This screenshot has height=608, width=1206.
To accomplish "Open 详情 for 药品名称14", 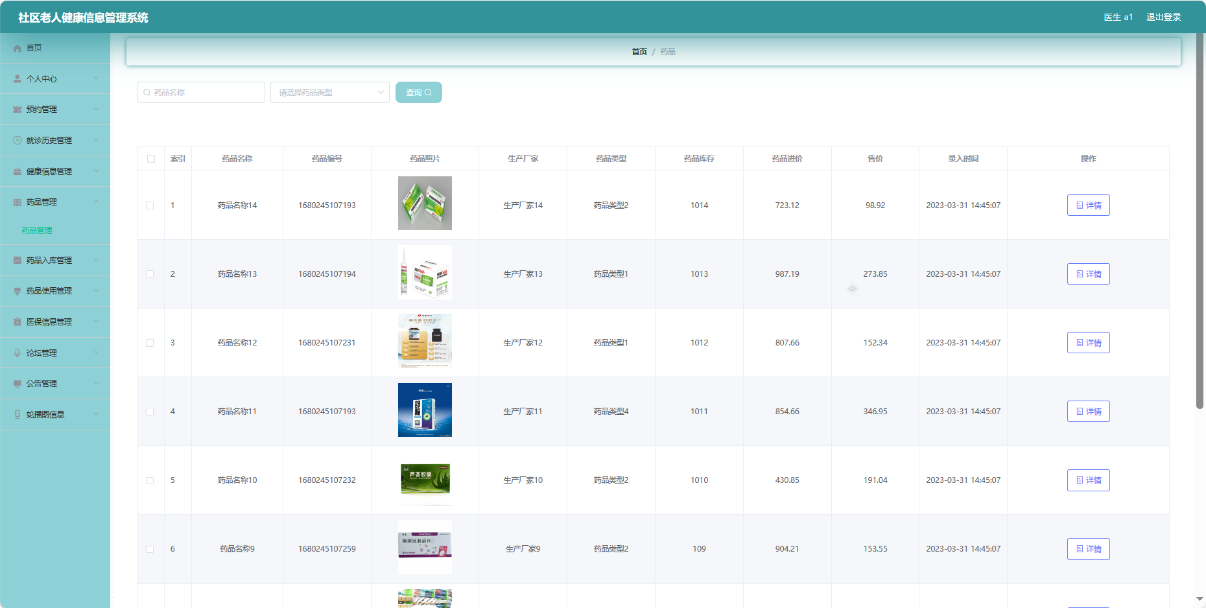I will [x=1089, y=205].
